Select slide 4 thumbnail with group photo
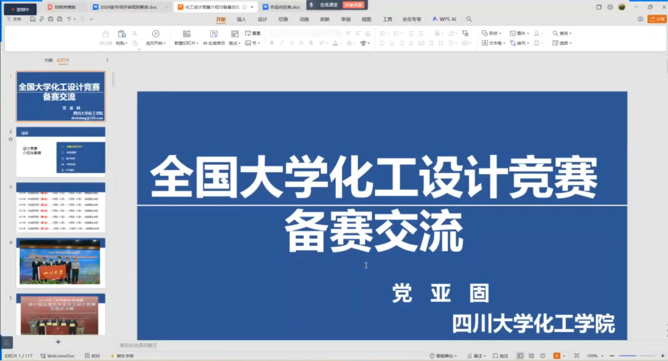Screen dimensions: 668x361 coord(61,262)
